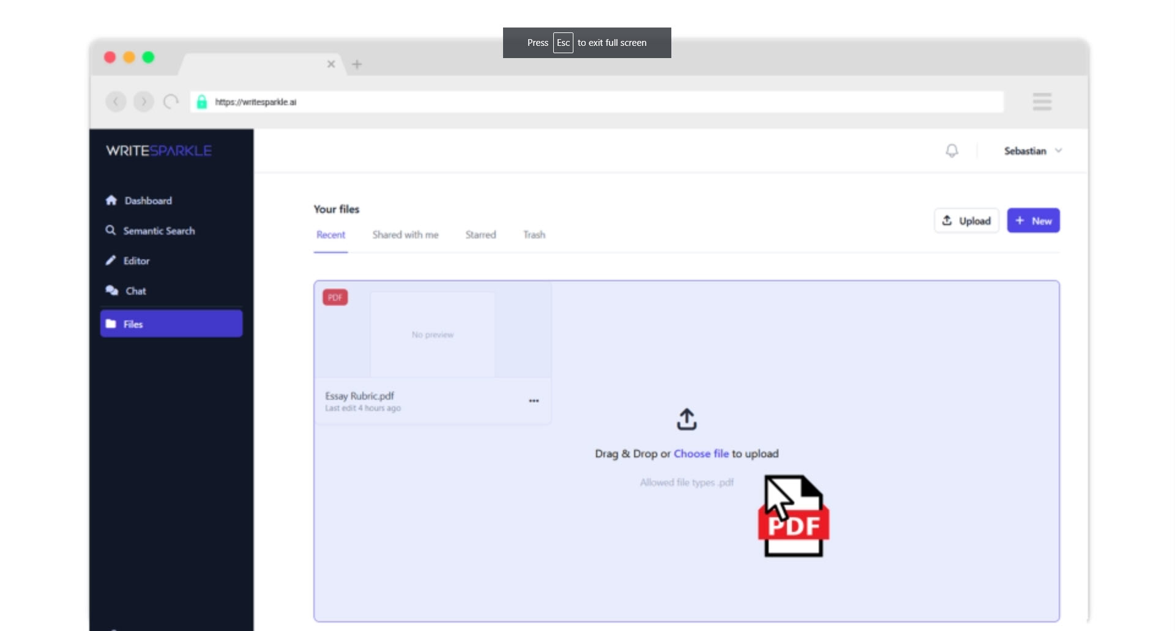This screenshot has width=1175, height=631.
Task: Switch to the Starred tab
Action: (480, 235)
